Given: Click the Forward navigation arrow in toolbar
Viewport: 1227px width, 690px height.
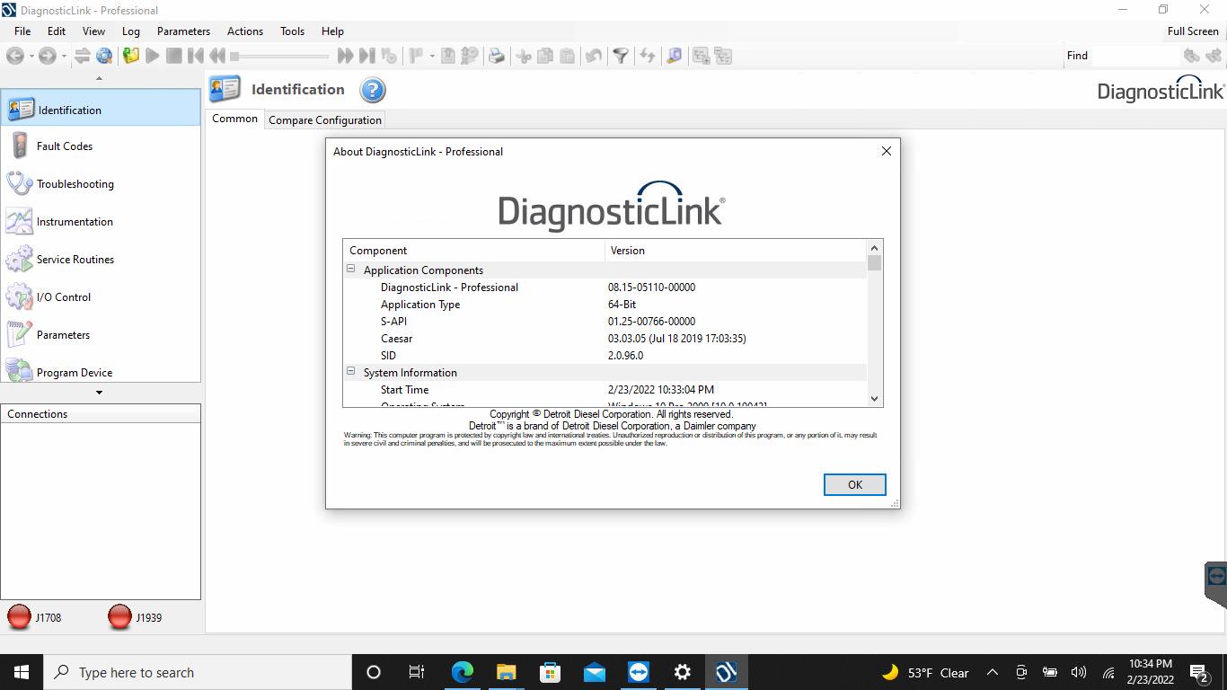Looking at the screenshot, I should tap(48, 56).
